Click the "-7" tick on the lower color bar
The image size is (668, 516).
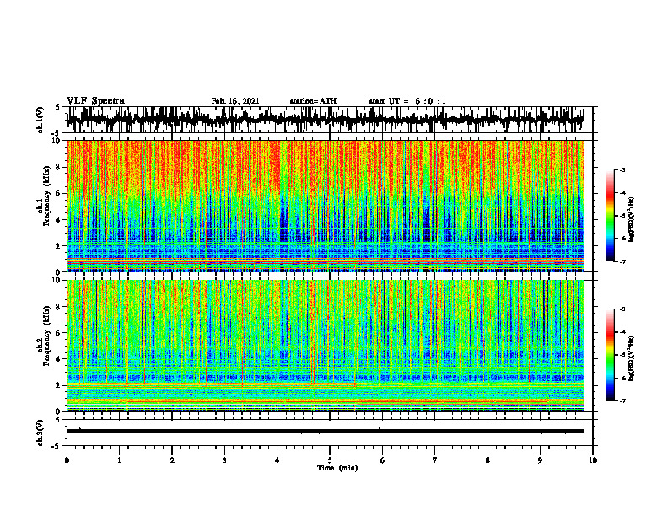622,400
